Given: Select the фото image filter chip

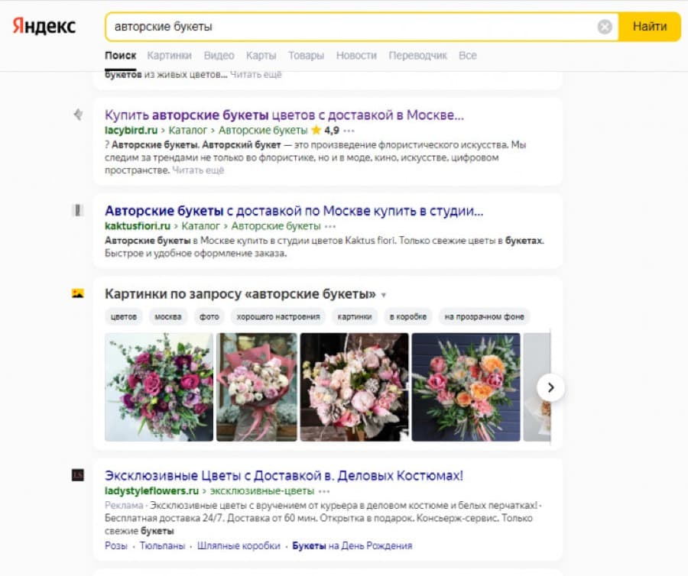Looking at the screenshot, I should coord(209,316).
